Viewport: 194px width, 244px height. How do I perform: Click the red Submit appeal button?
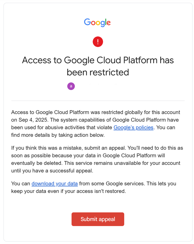coord(98,219)
